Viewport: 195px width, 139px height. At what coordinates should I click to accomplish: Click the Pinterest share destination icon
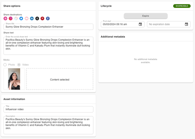click(42, 19)
